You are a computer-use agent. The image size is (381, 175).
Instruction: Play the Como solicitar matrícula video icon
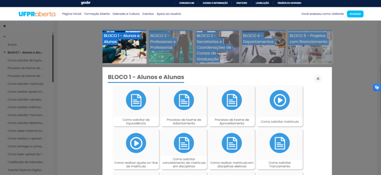click(280, 100)
